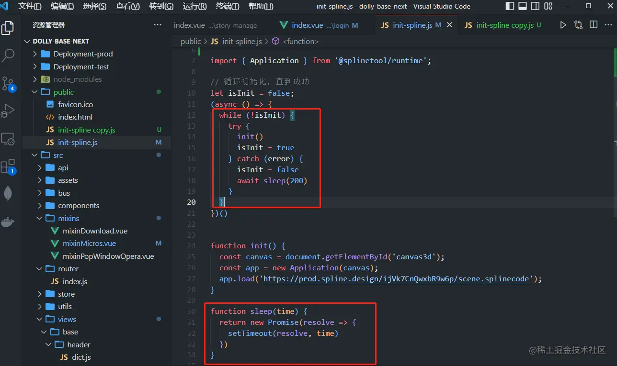Open Source Control view with 4 changes
617x366 pixels.
pyautogui.click(x=8, y=84)
